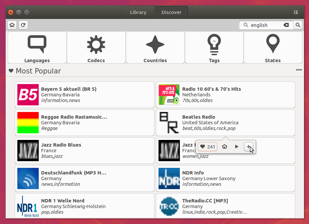Like the station with 241 votes
The image size is (309, 224).
coord(208,147)
